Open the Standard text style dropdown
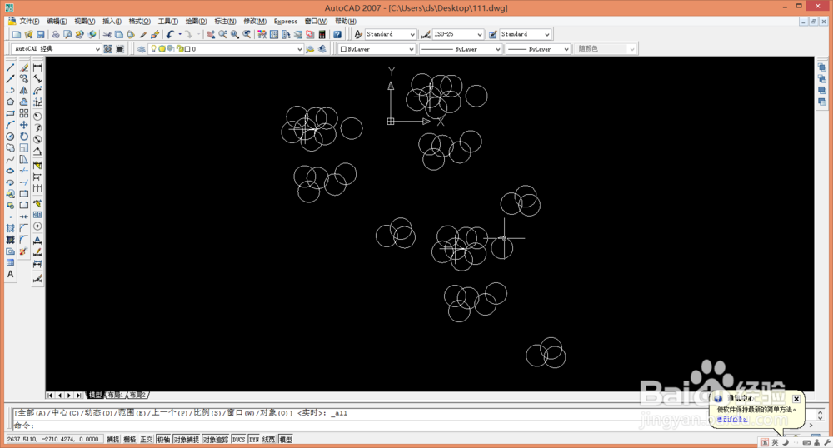Screen dimensions: 833x448 [x=391, y=34]
